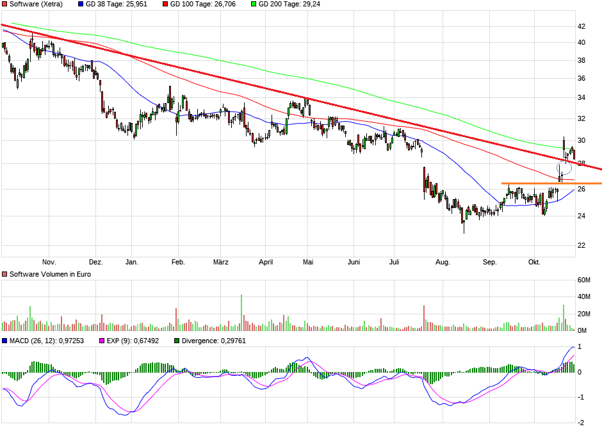Select the 'GD 200 Tage: 29,24' label
Viewport: 602px width, 429px height.
tap(289, 4)
